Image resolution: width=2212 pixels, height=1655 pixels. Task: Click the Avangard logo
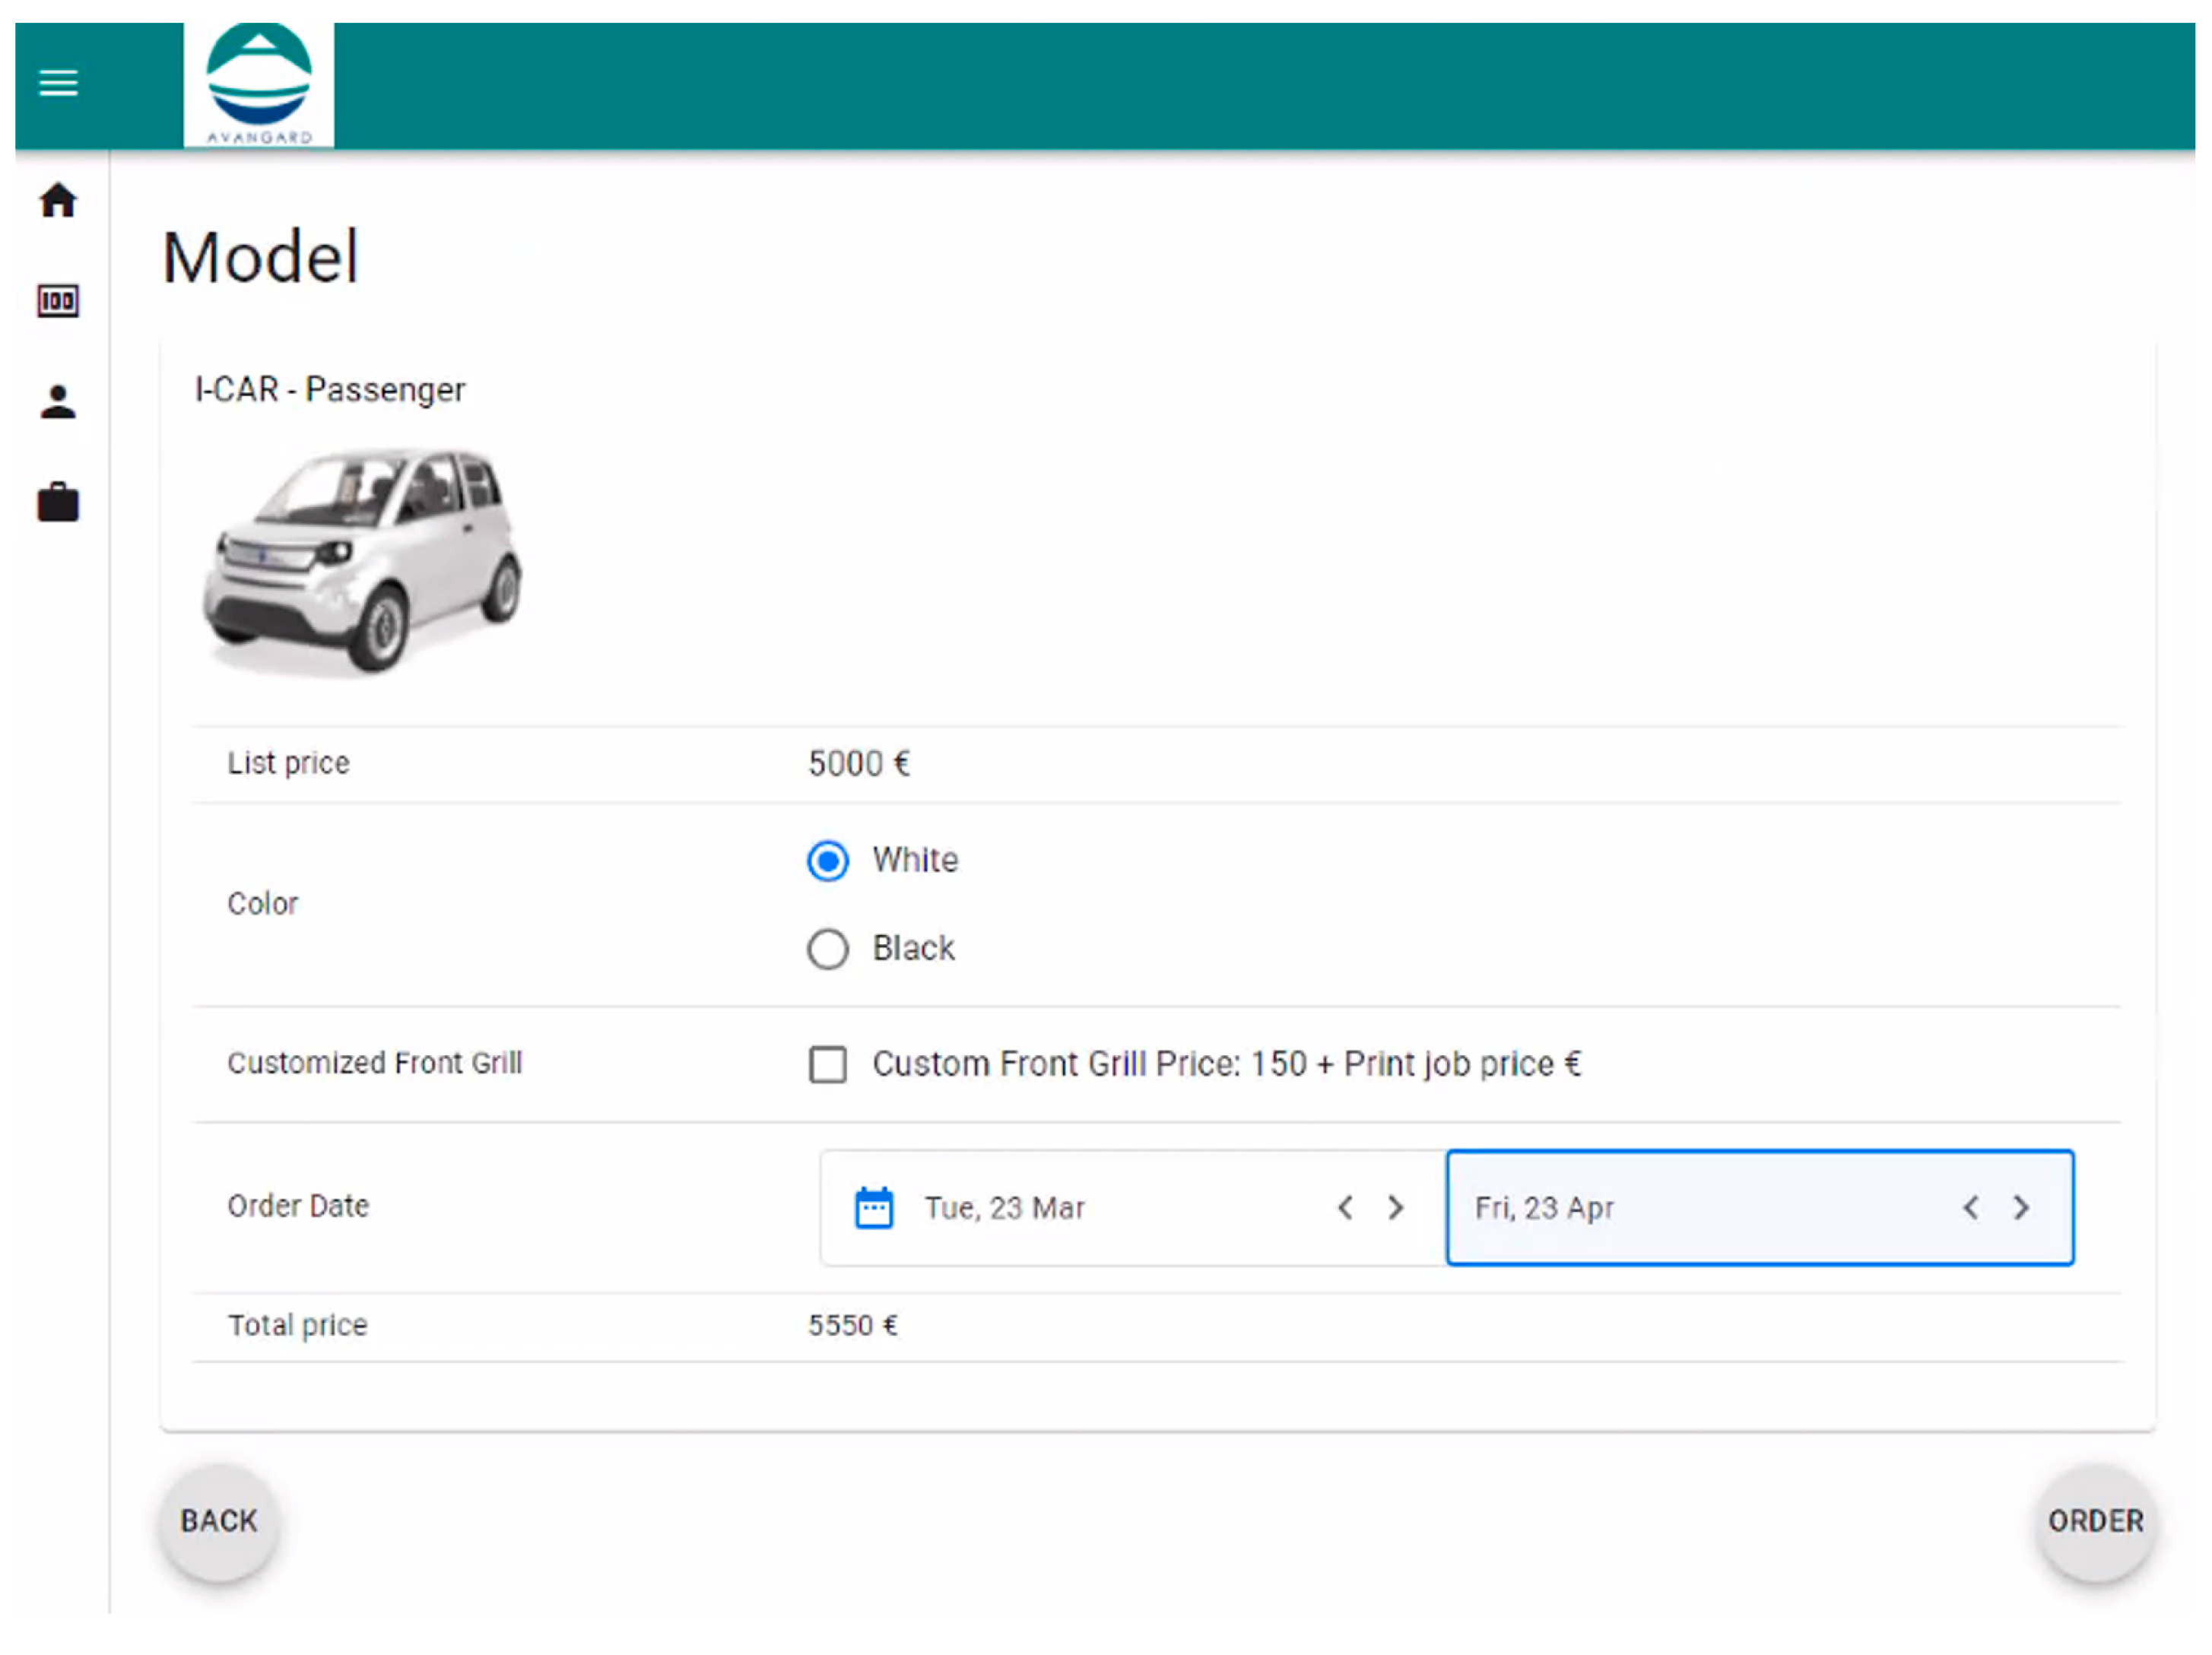[259, 85]
